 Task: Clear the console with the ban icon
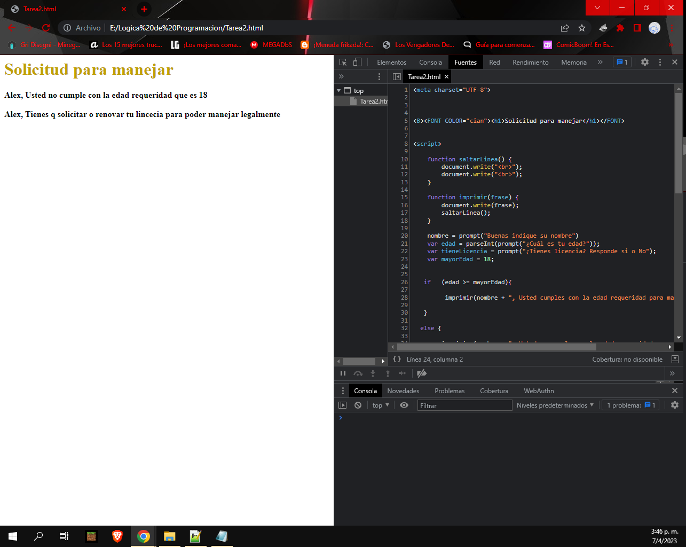click(358, 405)
